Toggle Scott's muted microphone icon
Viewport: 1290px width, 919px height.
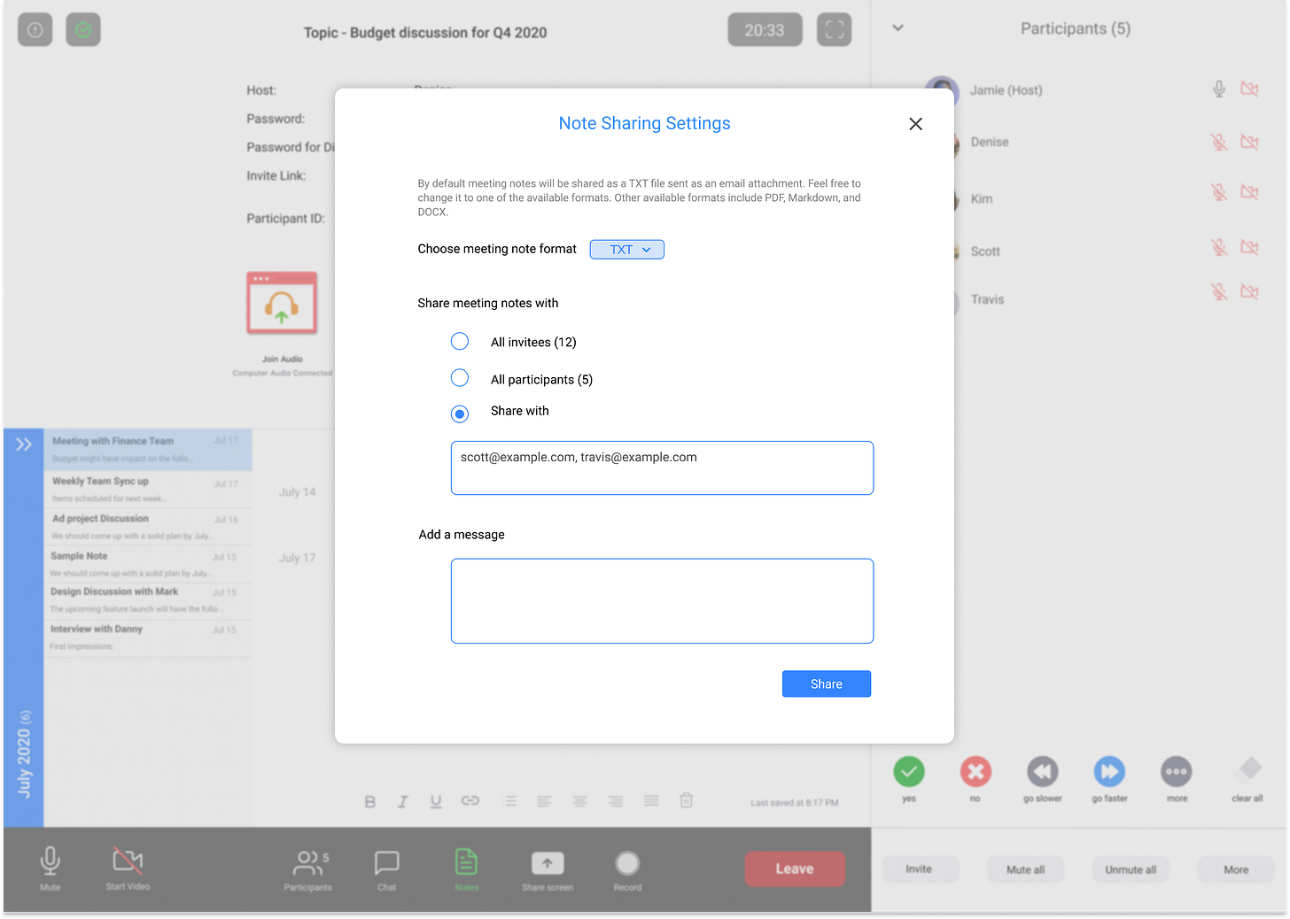tap(1219, 247)
